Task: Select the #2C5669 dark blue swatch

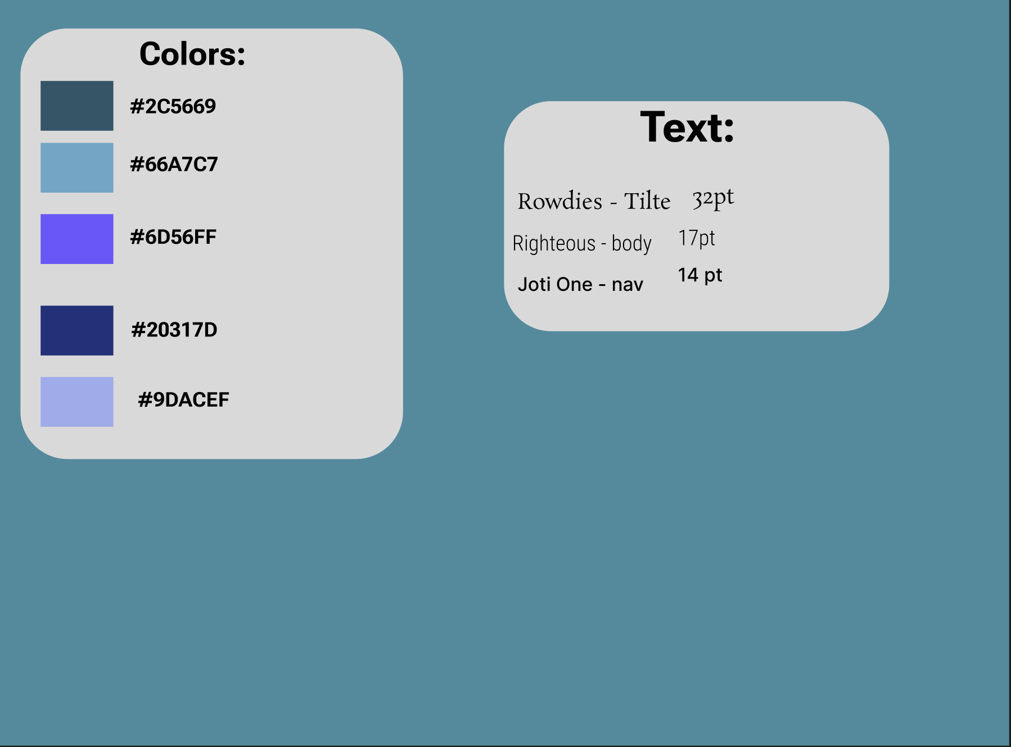Action: 76,106
